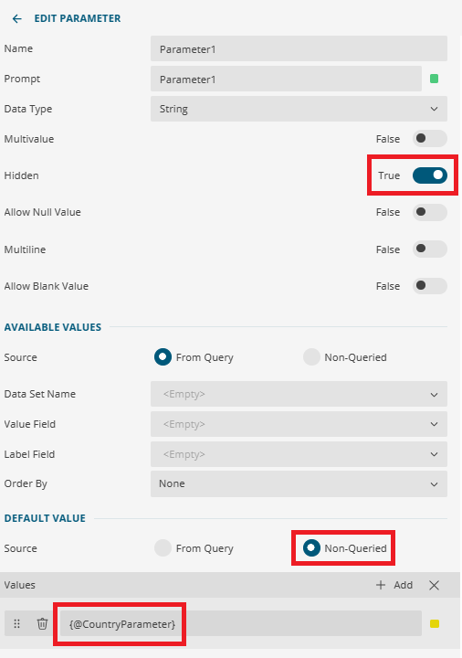The image size is (462, 658).
Task: Open the Data Type dropdown
Action: point(299,109)
